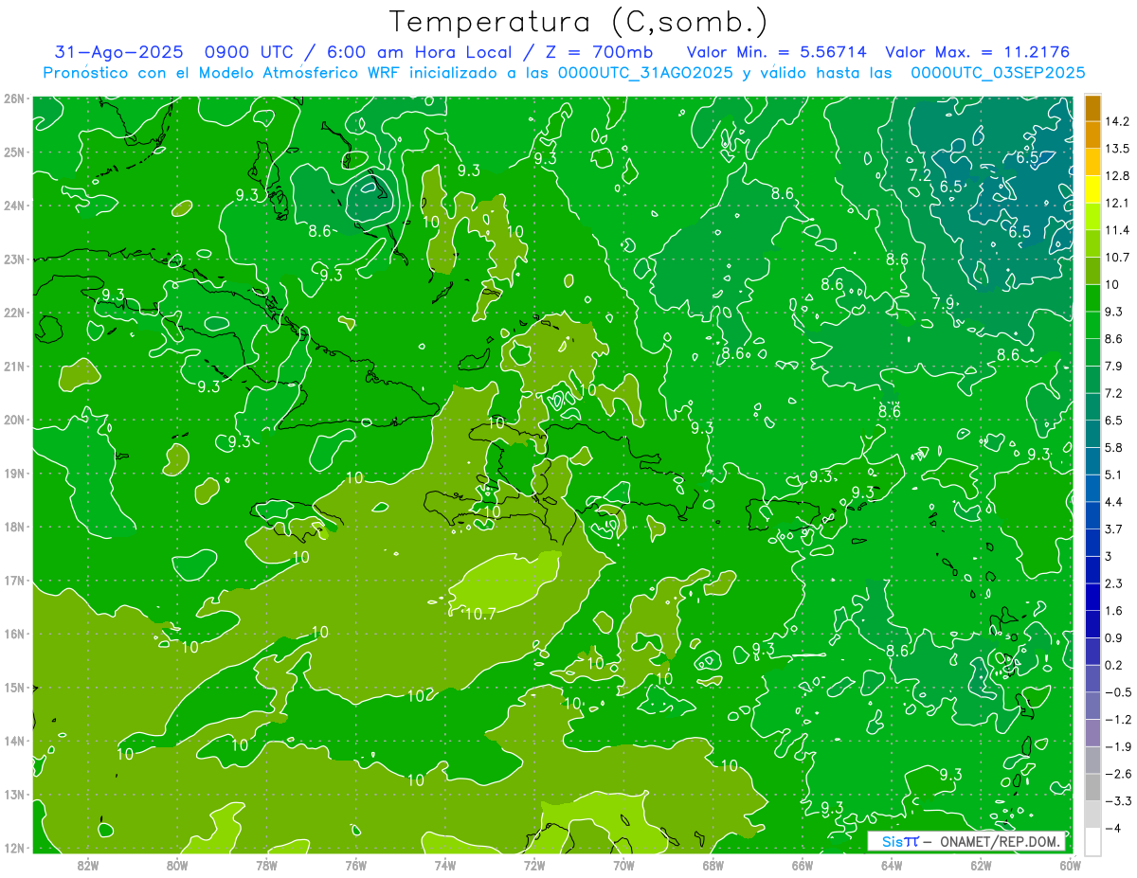Click the "80W" longitude axis label
Screen dimensions: 1137x878
[177, 865]
